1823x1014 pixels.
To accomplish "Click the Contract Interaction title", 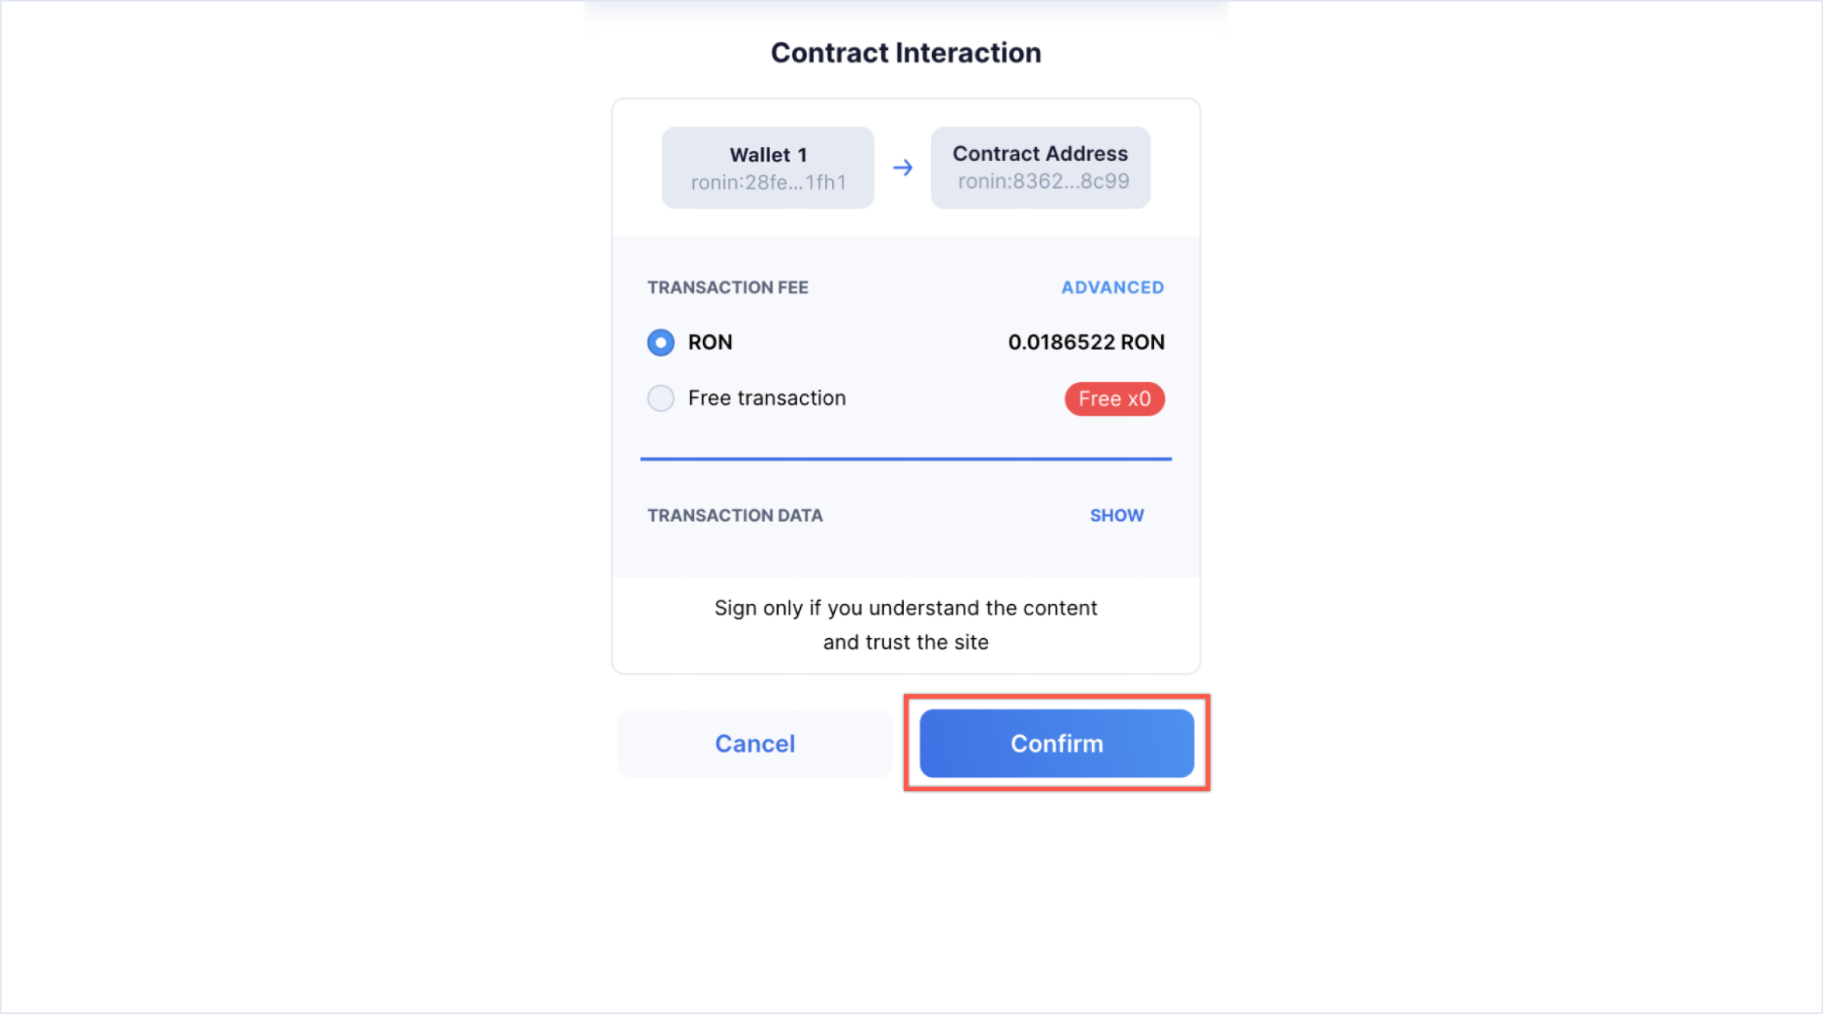I will (x=905, y=53).
